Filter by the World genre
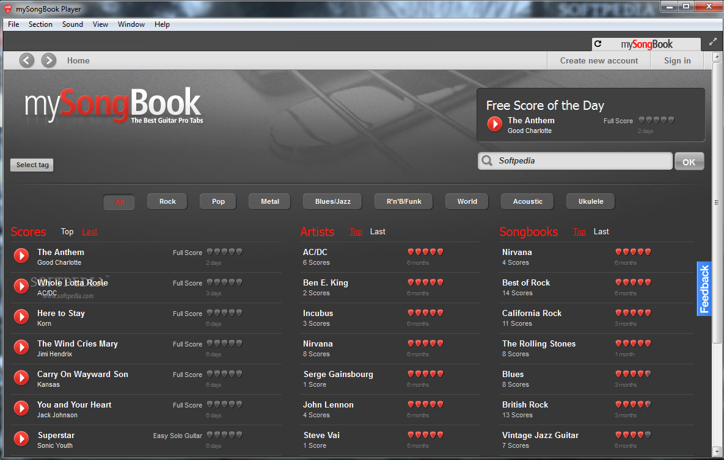The image size is (724, 460). [x=467, y=201]
